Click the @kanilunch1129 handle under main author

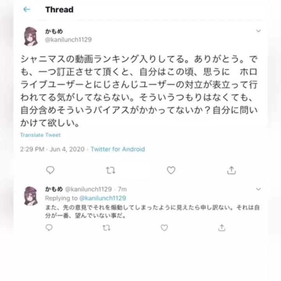pyautogui.click(x=68, y=39)
